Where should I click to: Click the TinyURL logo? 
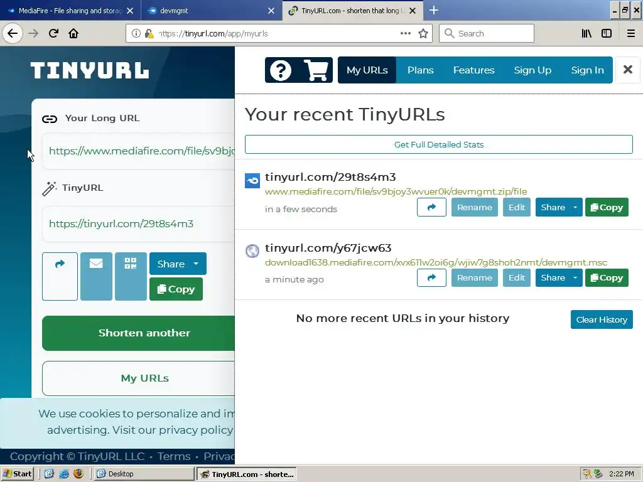tap(90, 70)
